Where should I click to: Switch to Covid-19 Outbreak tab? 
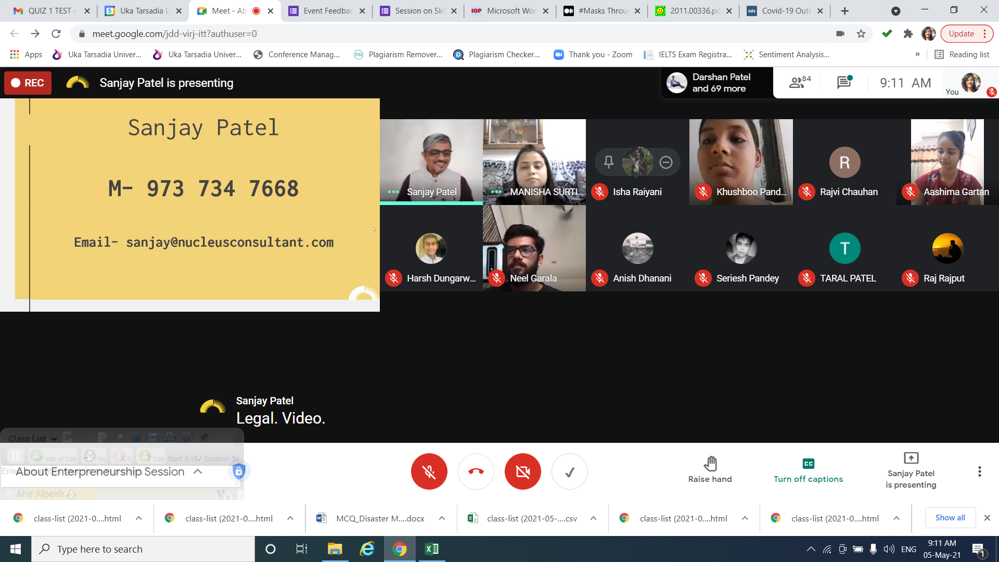pos(785,10)
